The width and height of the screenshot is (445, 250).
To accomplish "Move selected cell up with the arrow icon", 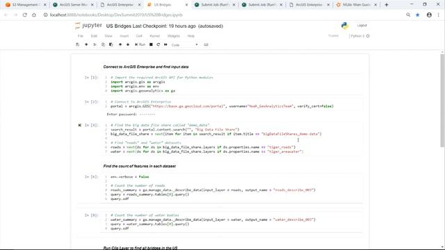I will click(120, 44).
